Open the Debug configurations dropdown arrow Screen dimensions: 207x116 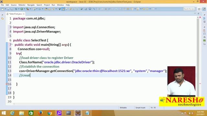(19, 9)
